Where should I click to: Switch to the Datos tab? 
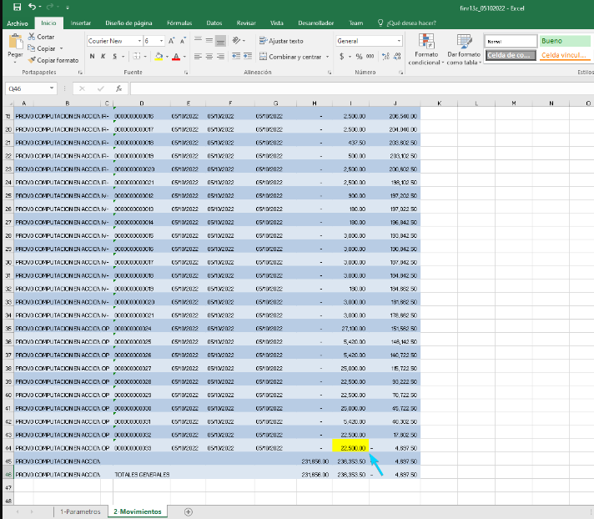click(x=214, y=23)
